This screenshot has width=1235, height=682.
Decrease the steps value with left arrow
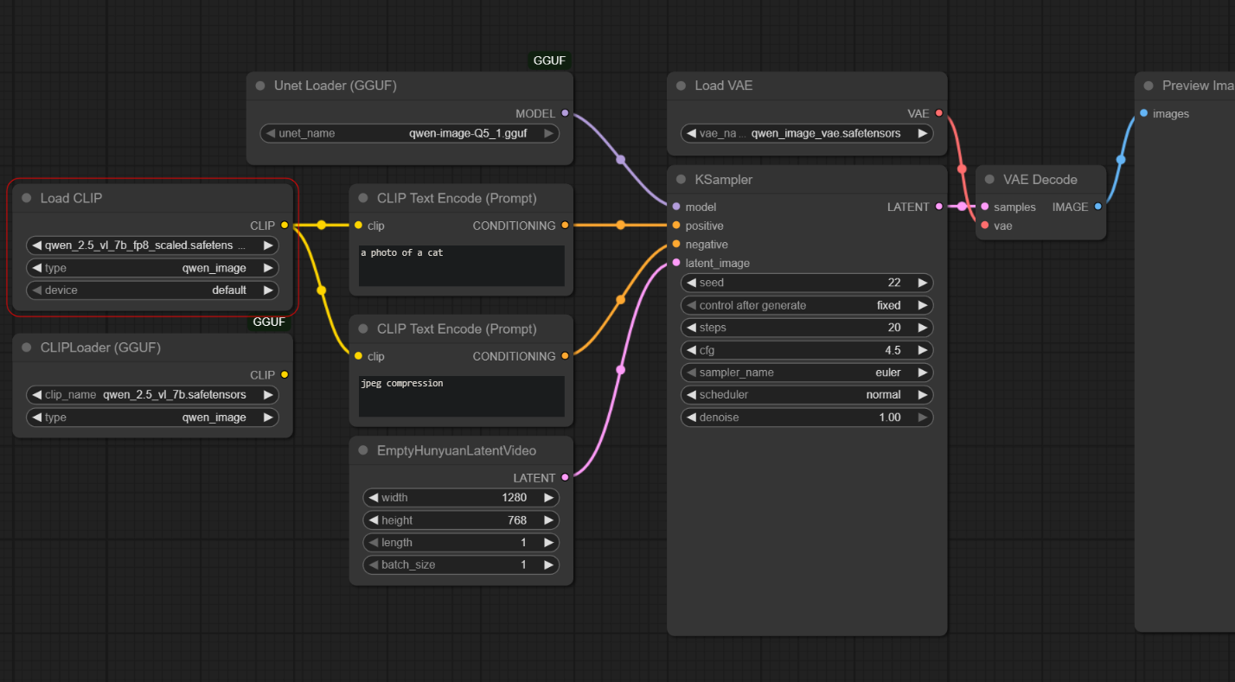691,328
